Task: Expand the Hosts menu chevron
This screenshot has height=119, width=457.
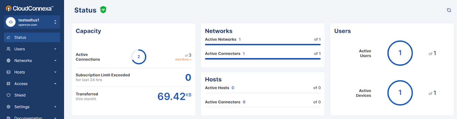Action: pos(55,72)
